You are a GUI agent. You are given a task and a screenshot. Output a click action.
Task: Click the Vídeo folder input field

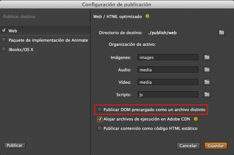(167, 82)
